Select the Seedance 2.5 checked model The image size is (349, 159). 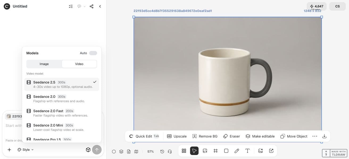[x=62, y=84]
